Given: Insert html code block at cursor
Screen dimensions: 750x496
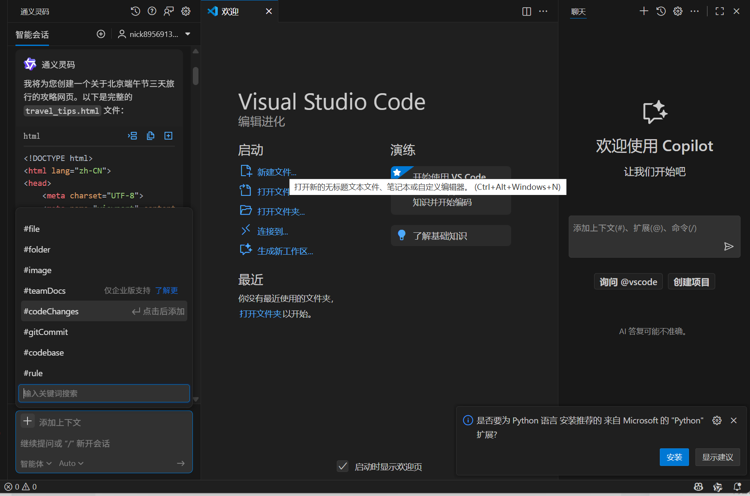Looking at the screenshot, I should click(133, 136).
